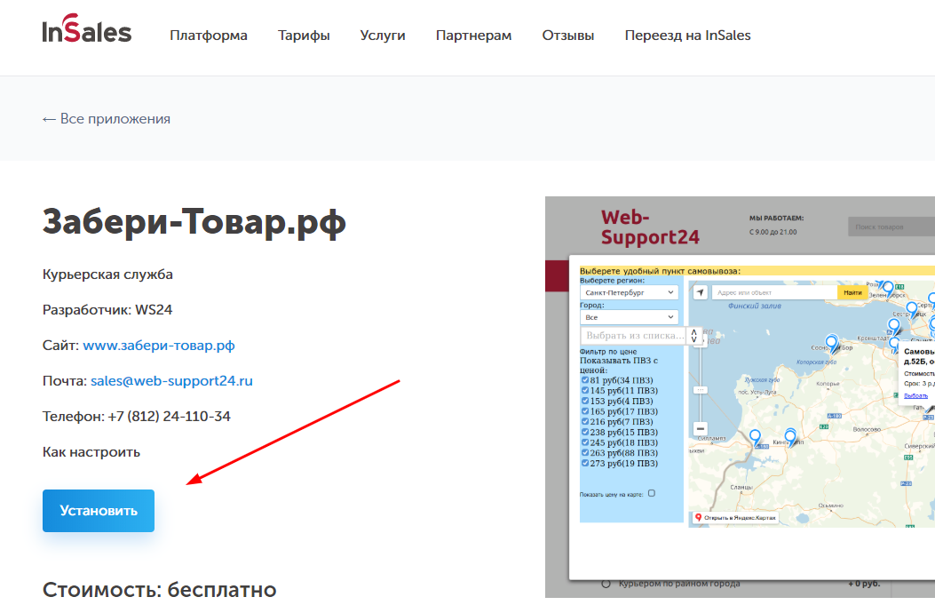Toggle the 153 руб (4 ПВЗ) checkbox

click(x=585, y=401)
